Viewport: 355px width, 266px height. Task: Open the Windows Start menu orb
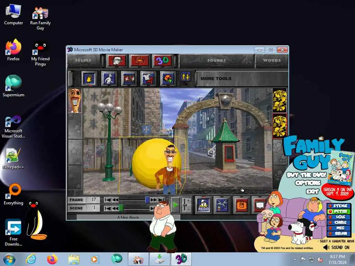(x=9, y=259)
